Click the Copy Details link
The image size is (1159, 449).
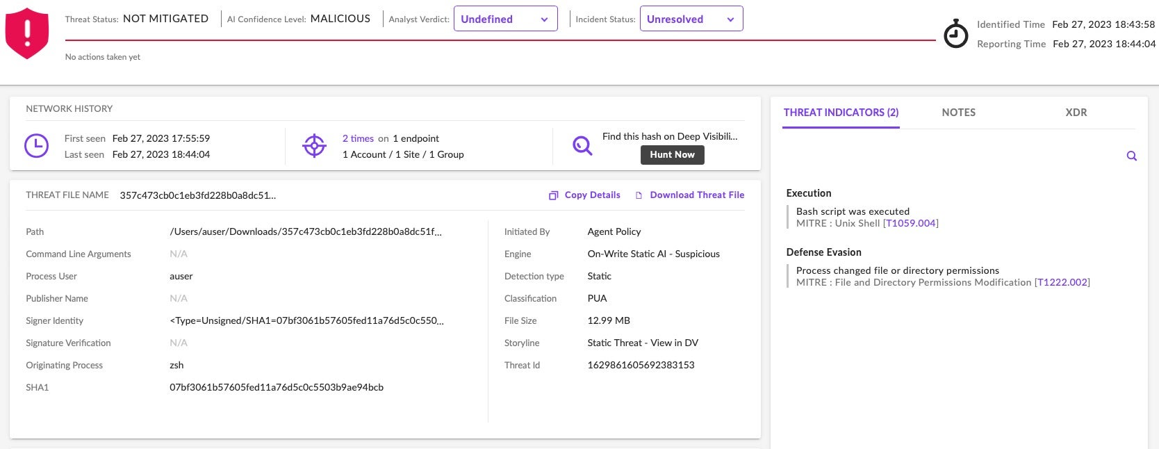pos(592,195)
